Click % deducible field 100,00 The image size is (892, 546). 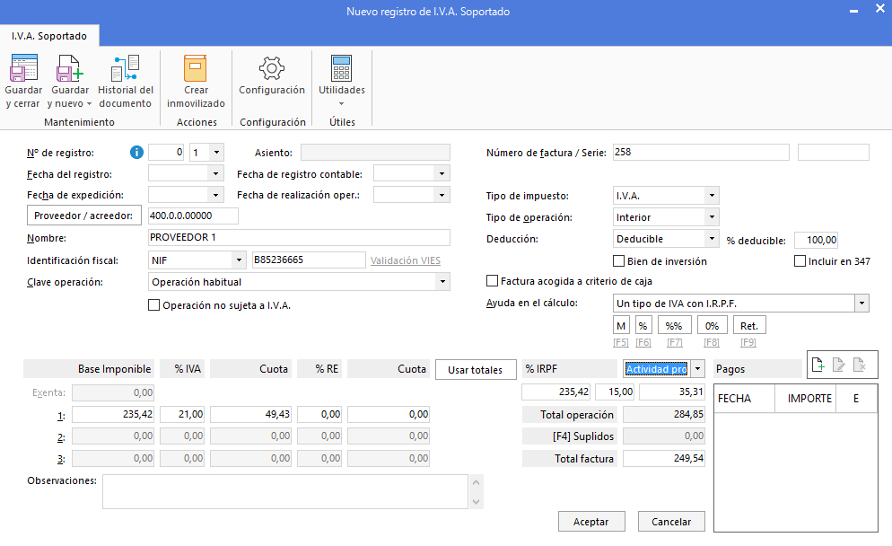[816, 240]
